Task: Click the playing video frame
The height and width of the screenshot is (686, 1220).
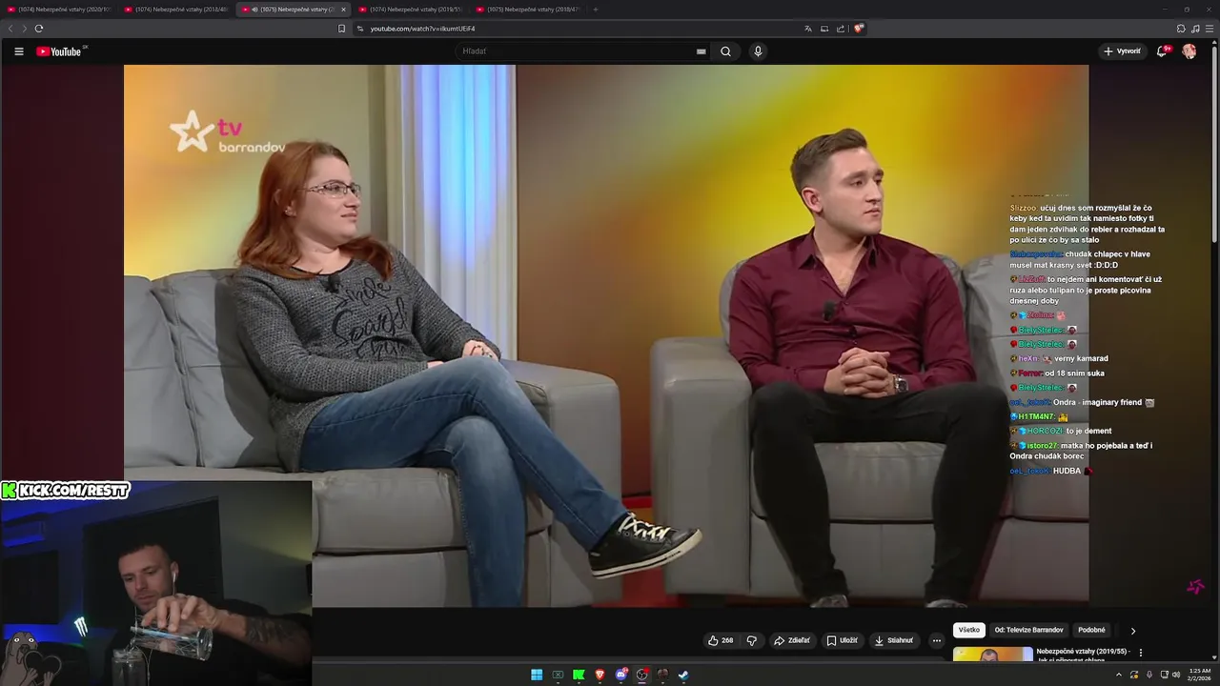Action: [606, 335]
